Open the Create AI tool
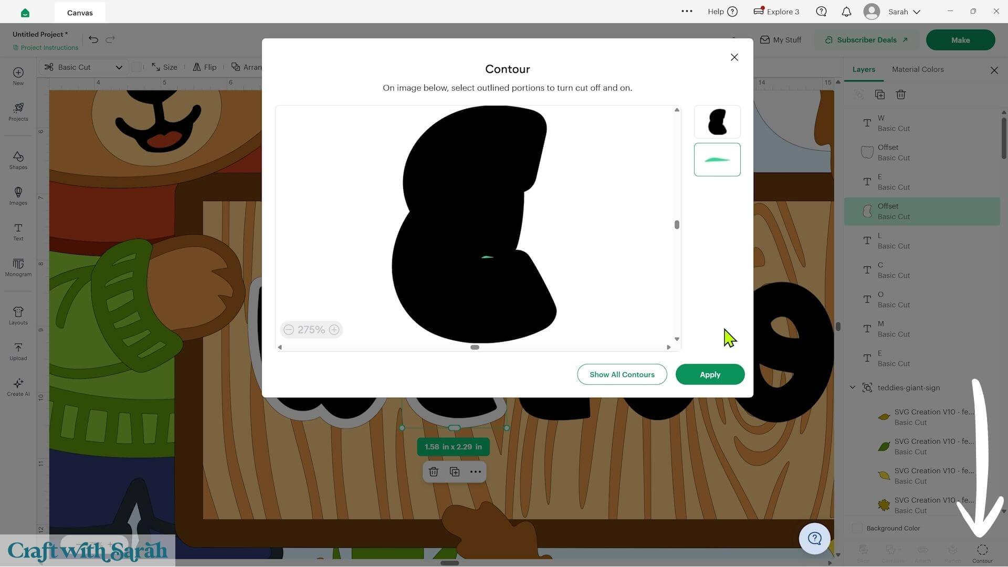The image size is (1008, 567). (18, 387)
